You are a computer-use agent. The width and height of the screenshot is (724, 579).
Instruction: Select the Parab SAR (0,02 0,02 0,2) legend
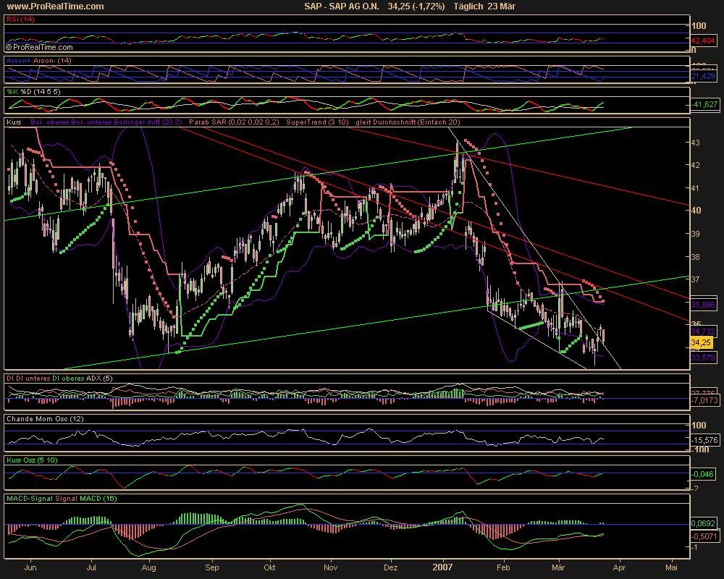coord(234,123)
